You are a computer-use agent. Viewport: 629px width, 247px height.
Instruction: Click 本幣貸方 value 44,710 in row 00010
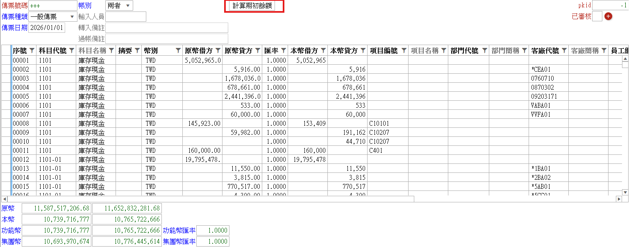pyautogui.click(x=347, y=141)
